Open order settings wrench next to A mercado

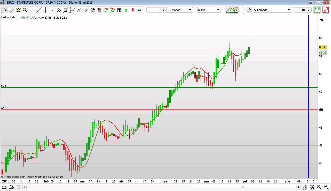[x=249, y=10]
